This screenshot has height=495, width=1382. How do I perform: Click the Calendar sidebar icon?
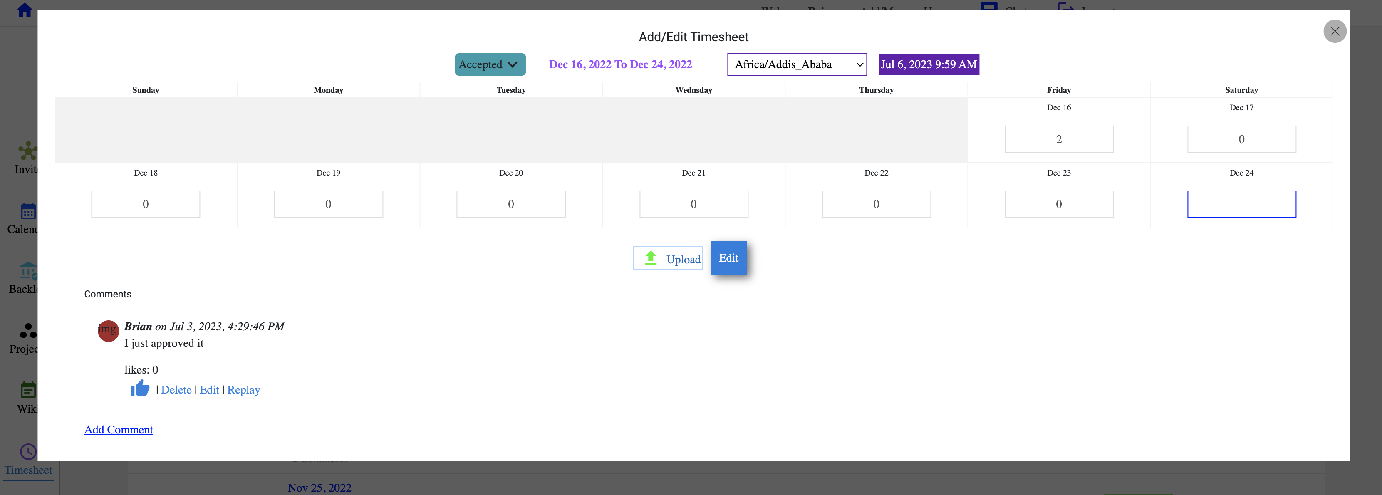[x=28, y=211]
